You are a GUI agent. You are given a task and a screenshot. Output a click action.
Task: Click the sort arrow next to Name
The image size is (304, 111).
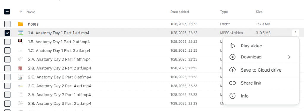[x=21, y=12]
